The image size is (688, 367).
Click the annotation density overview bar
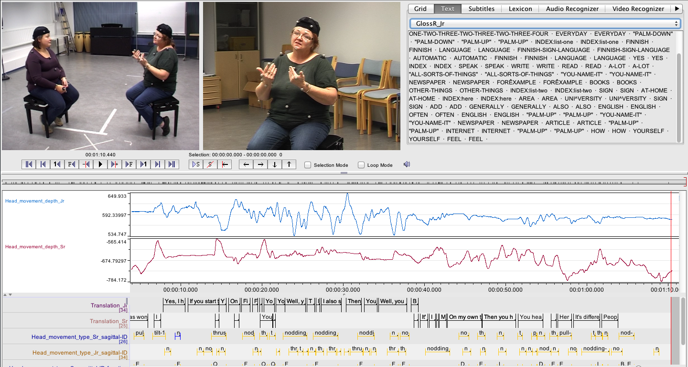pos(343,182)
